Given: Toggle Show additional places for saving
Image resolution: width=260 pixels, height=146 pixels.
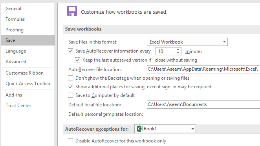Looking at the screenshot, I should [x=70, y=86].
